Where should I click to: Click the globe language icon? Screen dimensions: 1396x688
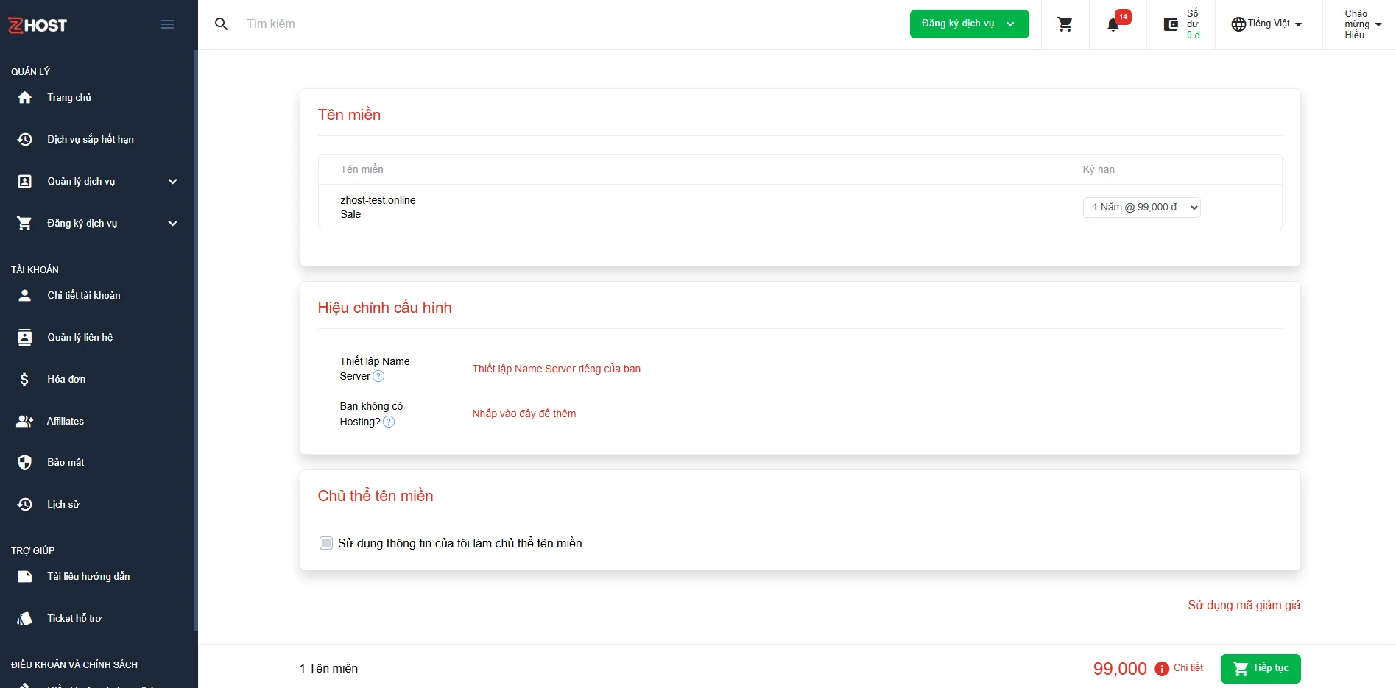[1238, 24]
